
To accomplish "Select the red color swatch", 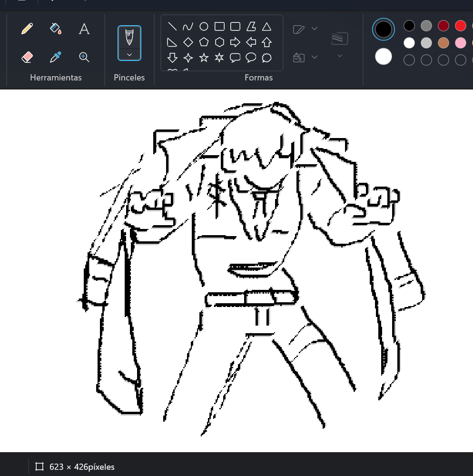I will (461, 26).
